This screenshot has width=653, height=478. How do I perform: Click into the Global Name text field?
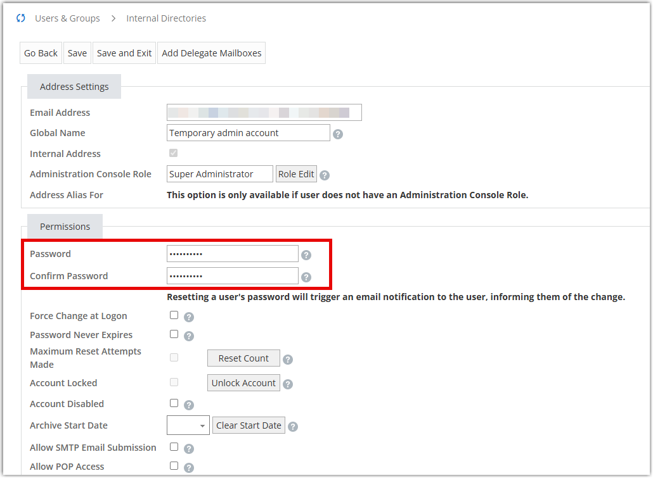pyautogui.click(x=248, y=133)
